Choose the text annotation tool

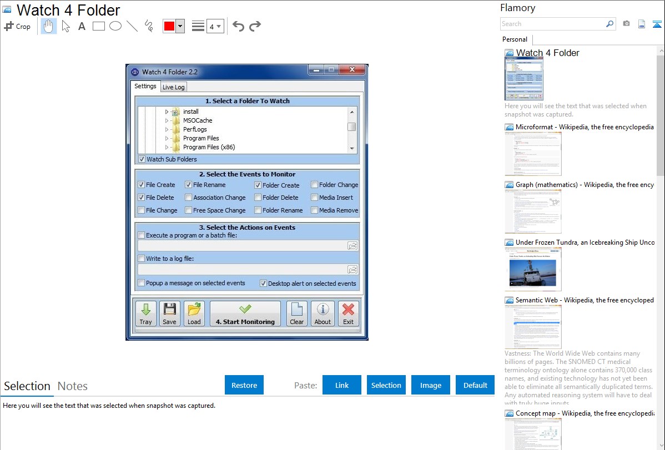click(x=82, y=26)
